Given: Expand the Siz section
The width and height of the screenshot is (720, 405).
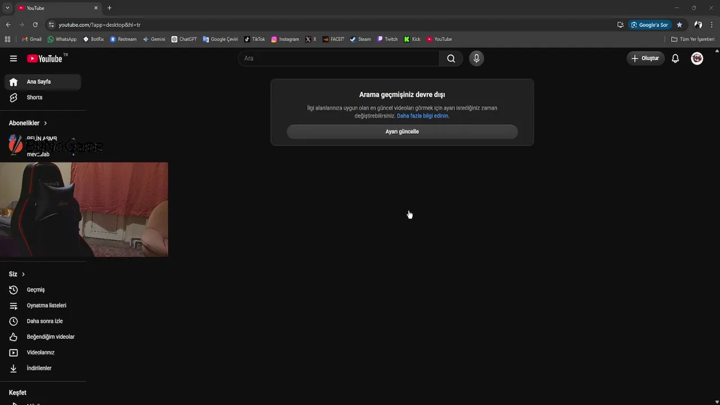Looking at the screenshot, I should tap(17, 274).
